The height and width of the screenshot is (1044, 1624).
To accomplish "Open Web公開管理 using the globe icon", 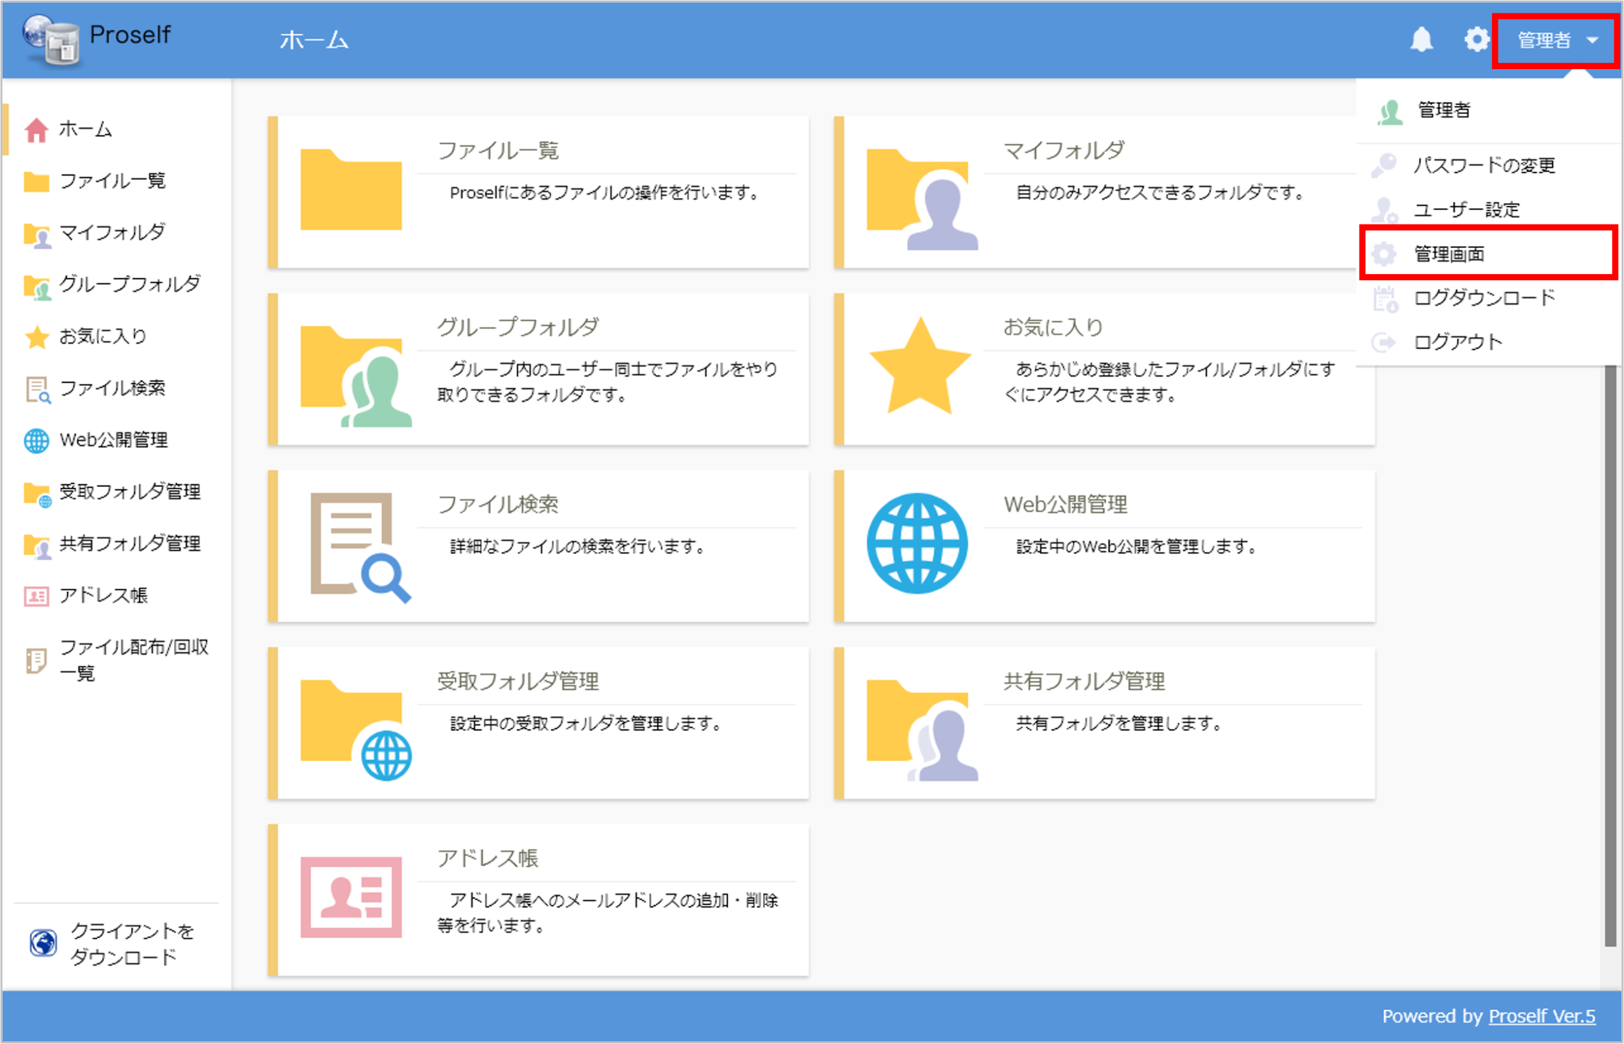I will (x=36, y=440).
